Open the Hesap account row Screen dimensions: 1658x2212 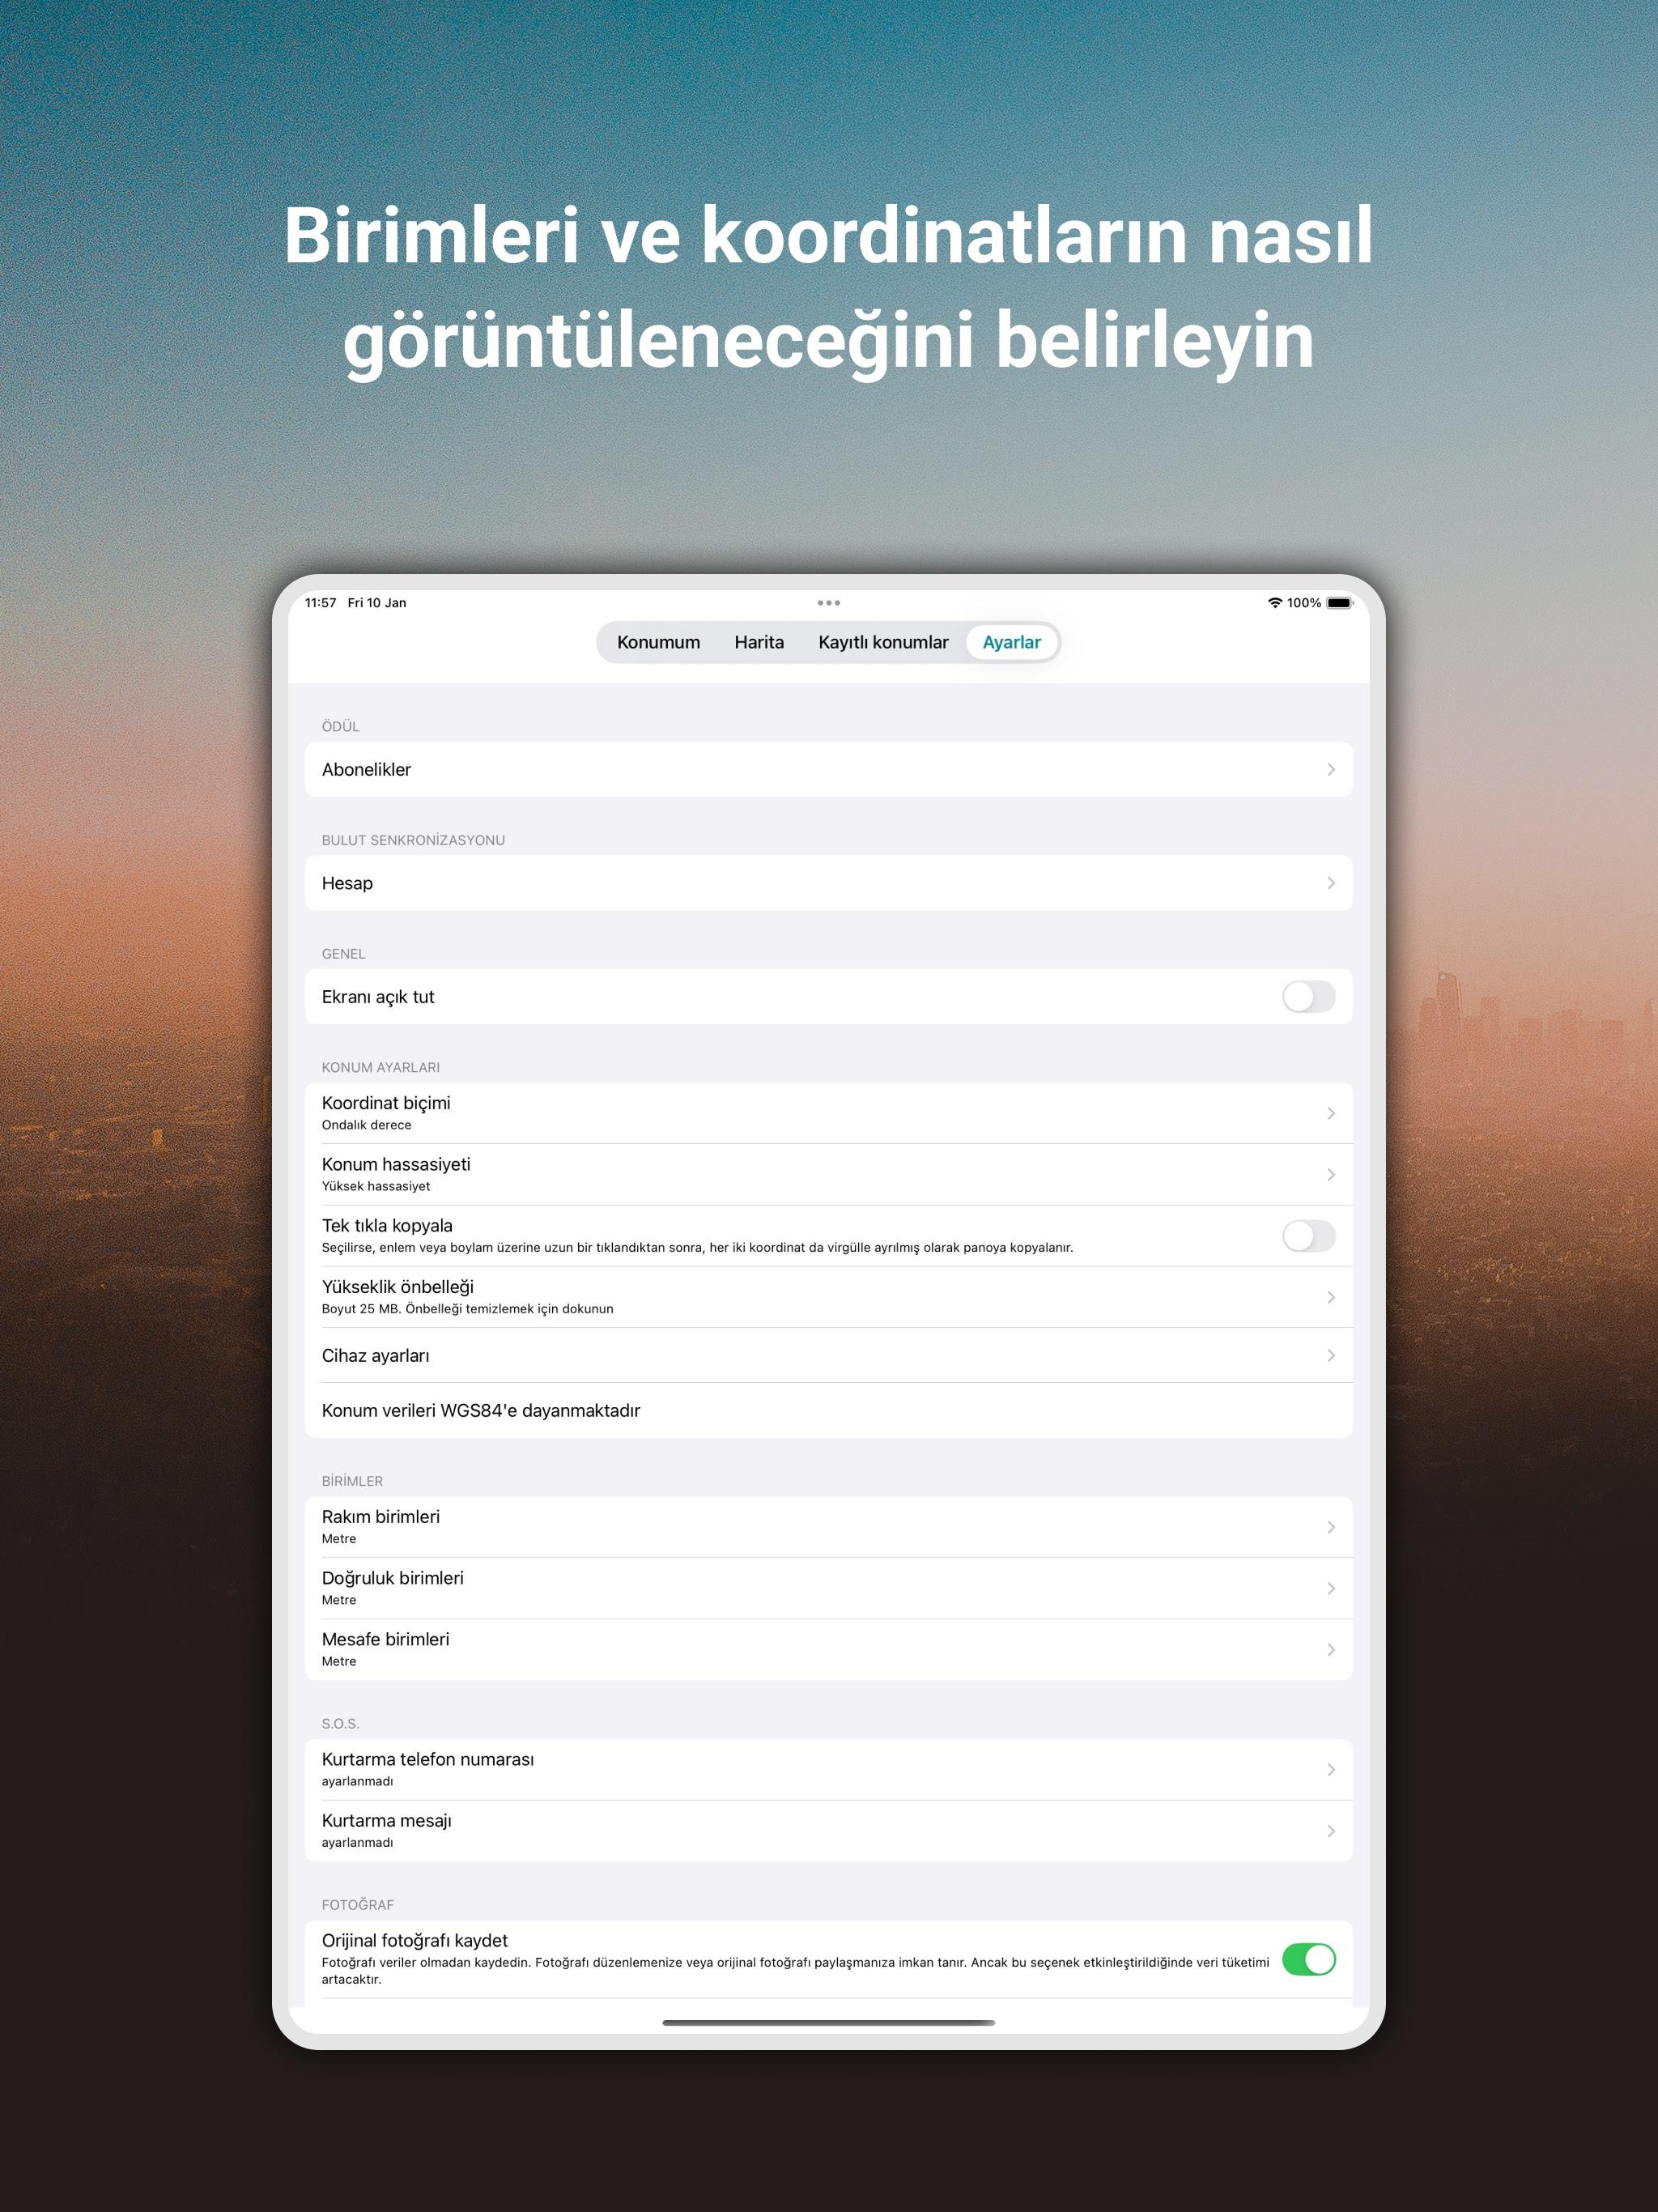(x=828, y=883)
